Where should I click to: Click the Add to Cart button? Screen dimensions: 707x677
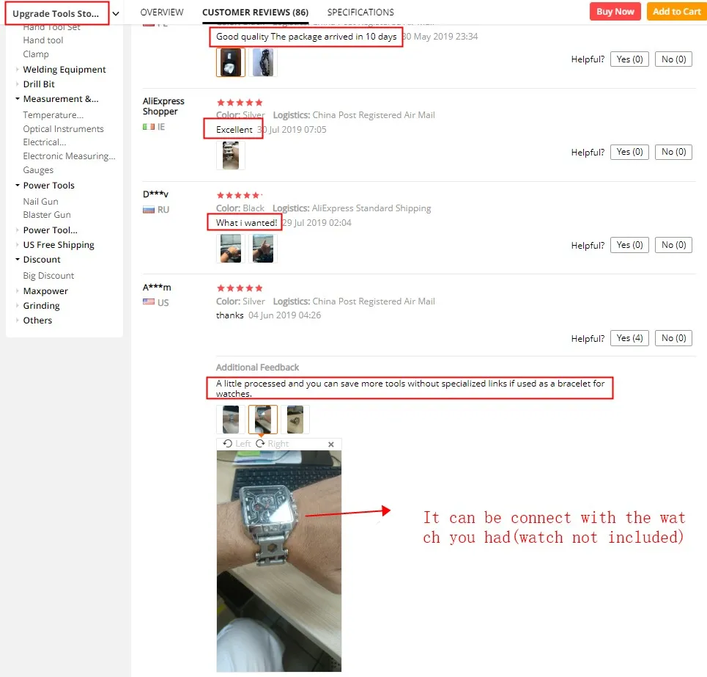click(x=676, y=12)
